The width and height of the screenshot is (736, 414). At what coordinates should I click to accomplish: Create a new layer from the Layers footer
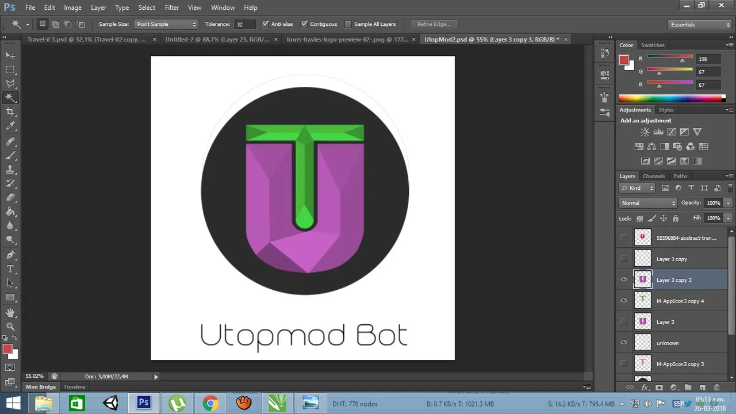point(702,388)
